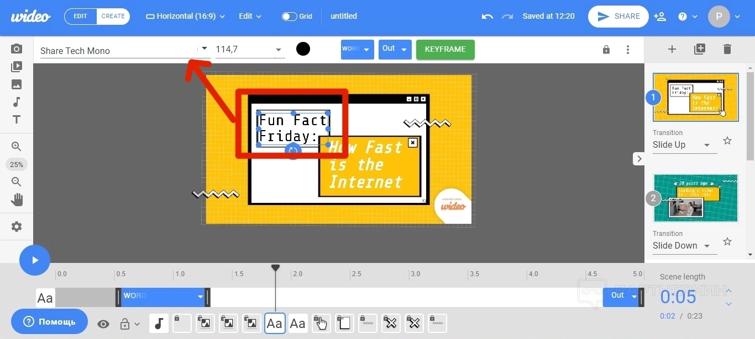
Task: Click the KEYFRAME button
Action: (x=445, y=49)
